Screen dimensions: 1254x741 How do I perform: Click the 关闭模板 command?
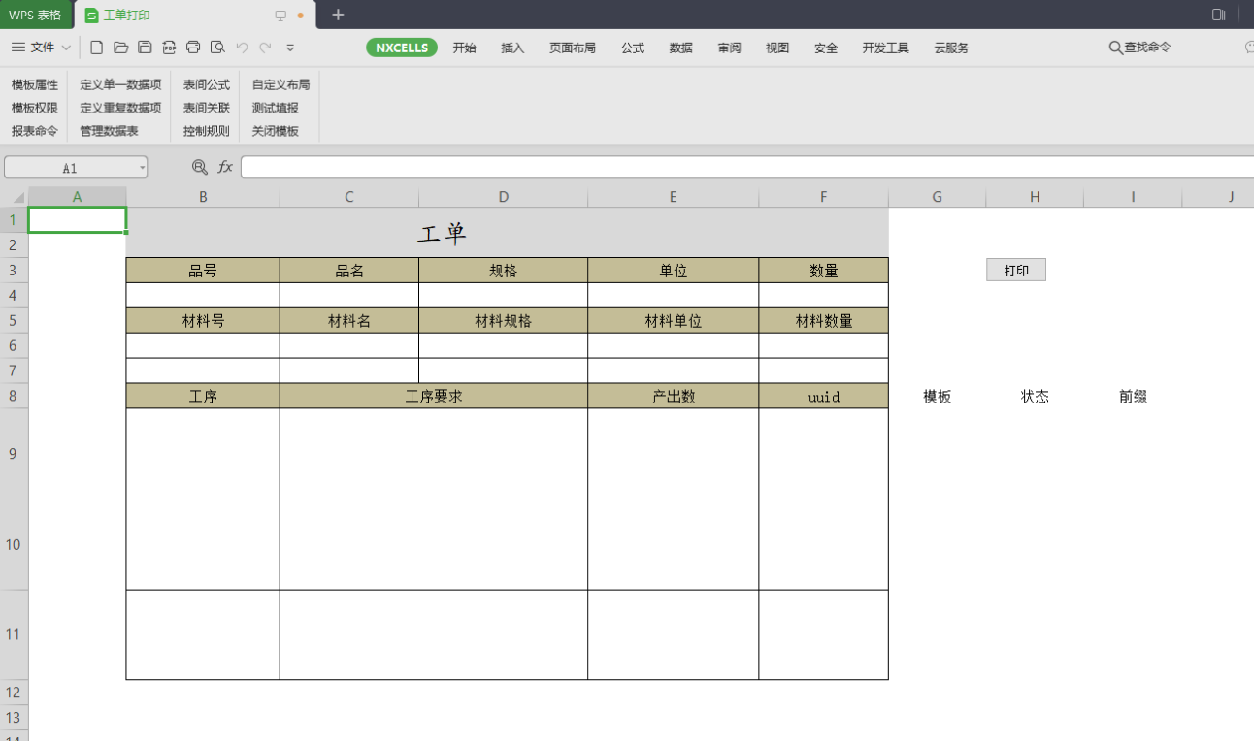[275, 131]
